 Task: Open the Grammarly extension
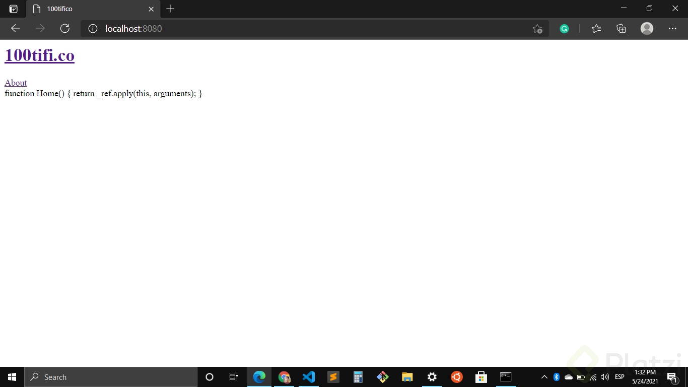coord(564,29)
